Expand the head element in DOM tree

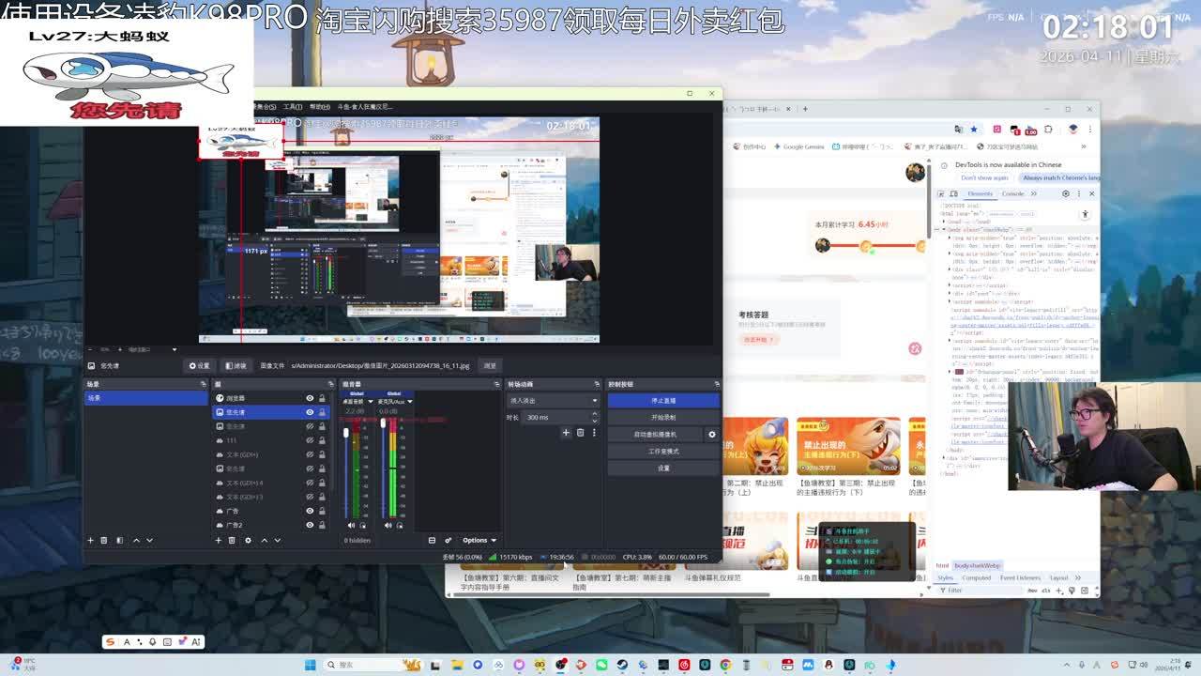click(x=945, y=222)
